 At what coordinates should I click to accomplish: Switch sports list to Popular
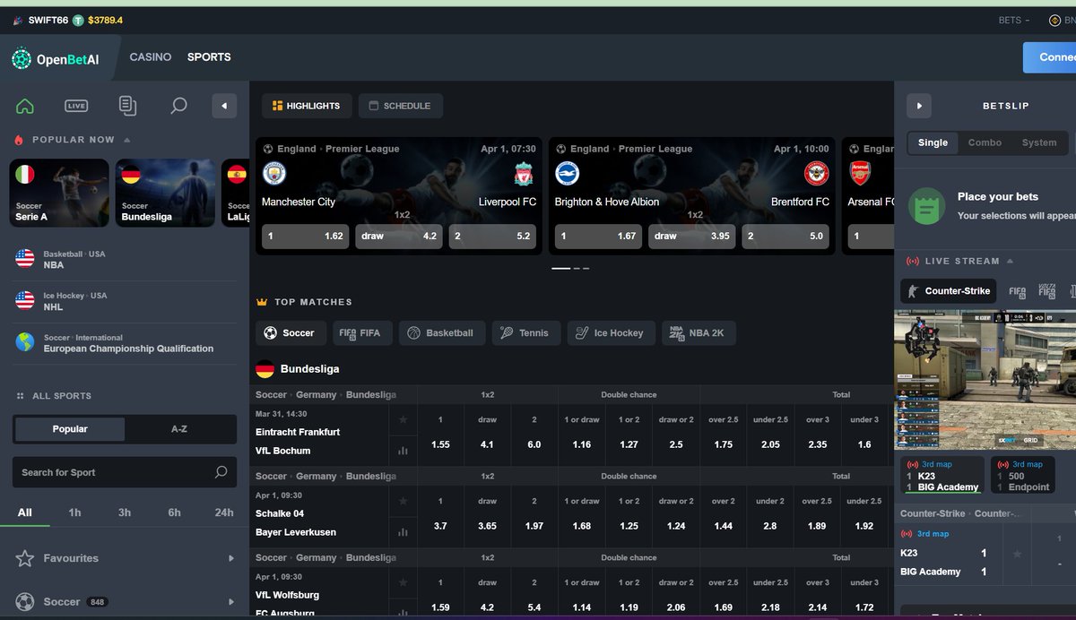coord(70,429)
